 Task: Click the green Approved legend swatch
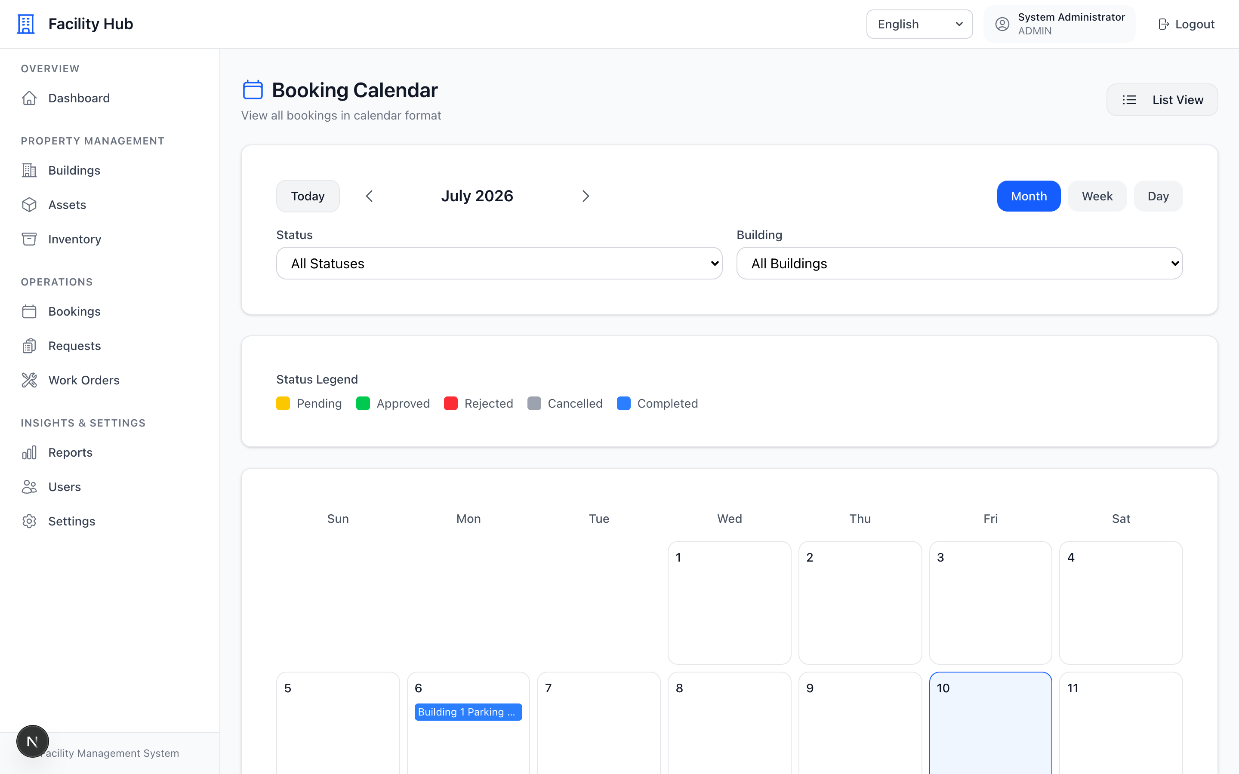pyautogui.click(x=363, y=403)
